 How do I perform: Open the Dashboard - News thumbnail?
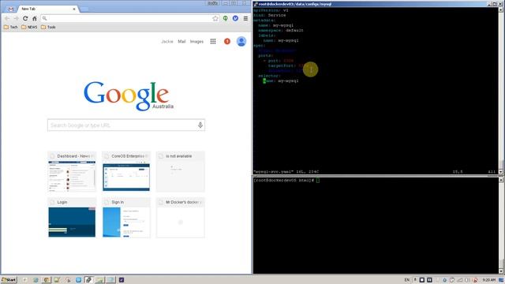(x=72, y=171)
